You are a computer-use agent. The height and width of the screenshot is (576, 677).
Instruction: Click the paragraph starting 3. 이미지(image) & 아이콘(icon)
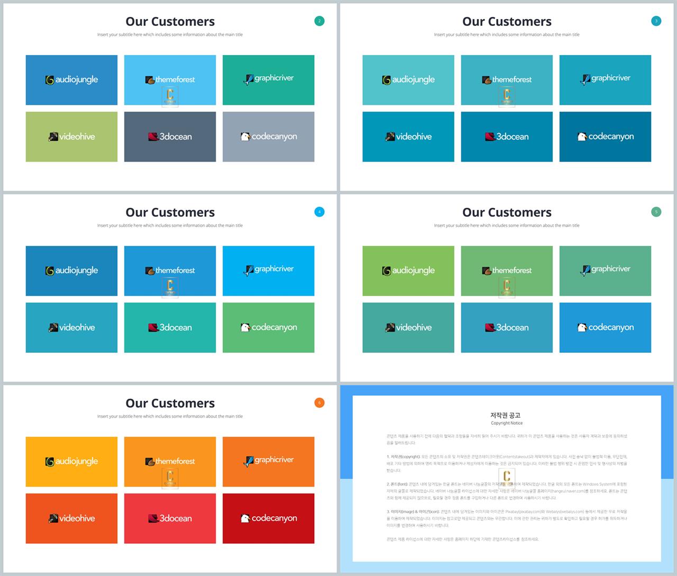[x=507, y=518]
